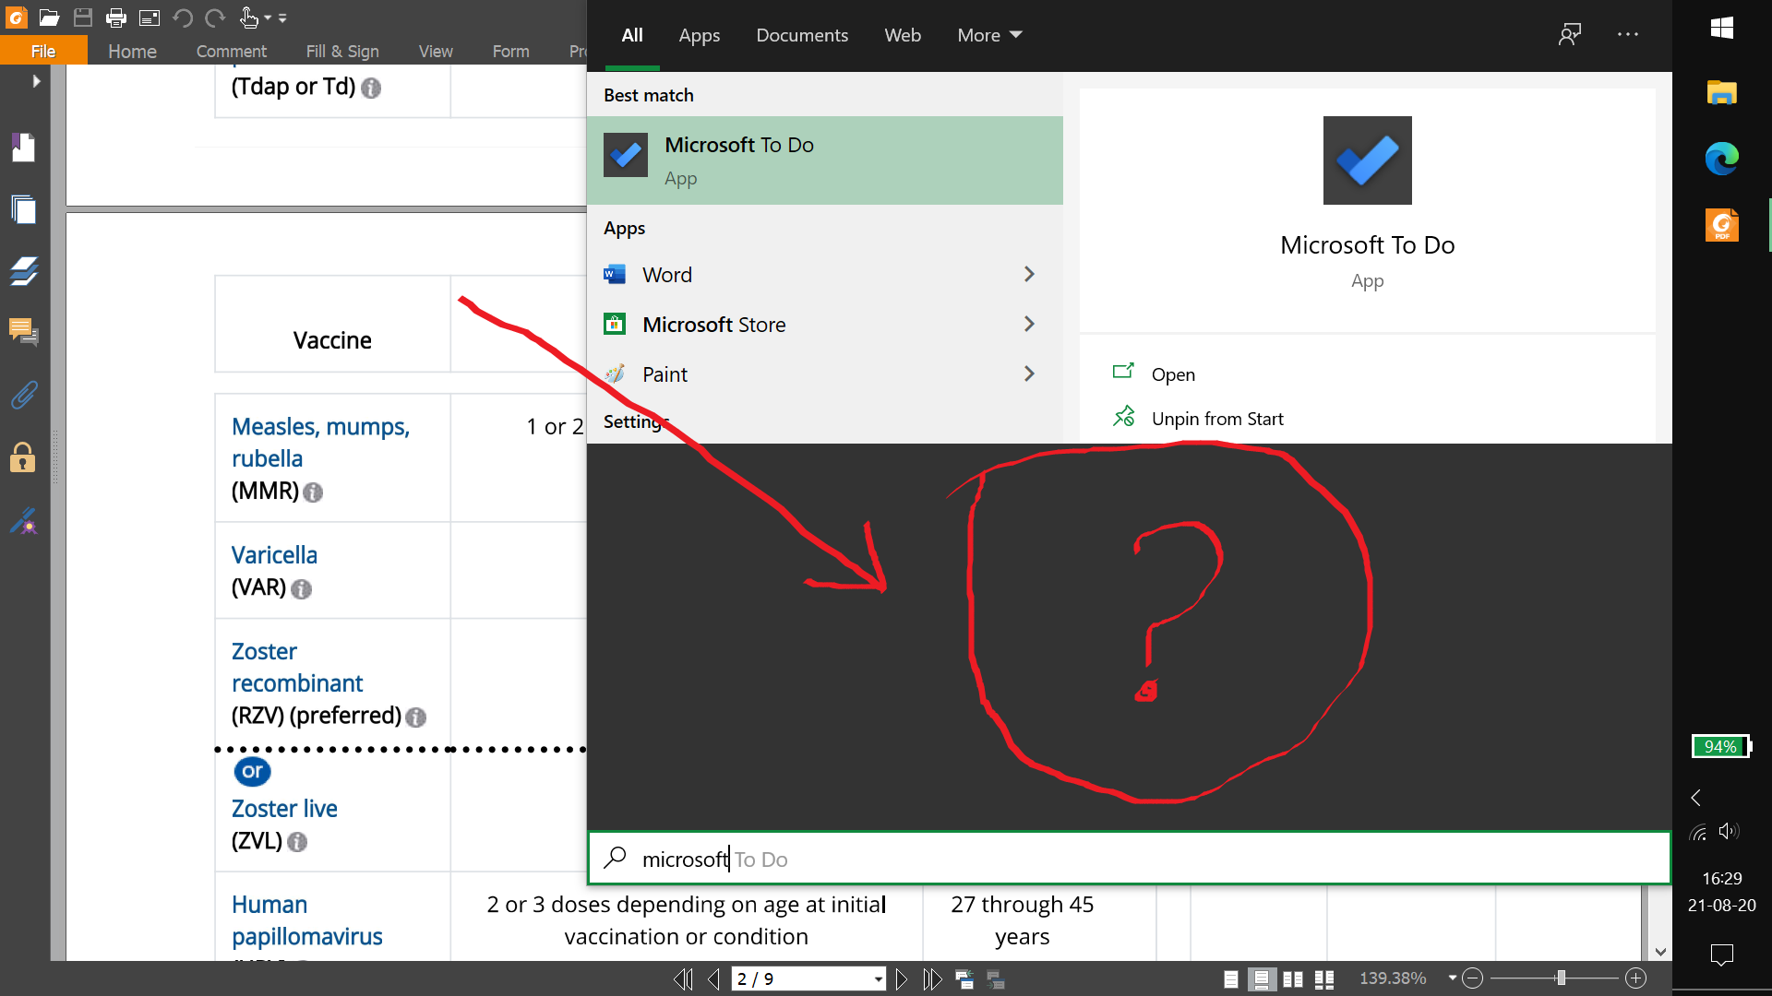The height and width of the screenshot is (996, 1772).
Task: Go to the previous page arrow
Action: tap(713, 979)
